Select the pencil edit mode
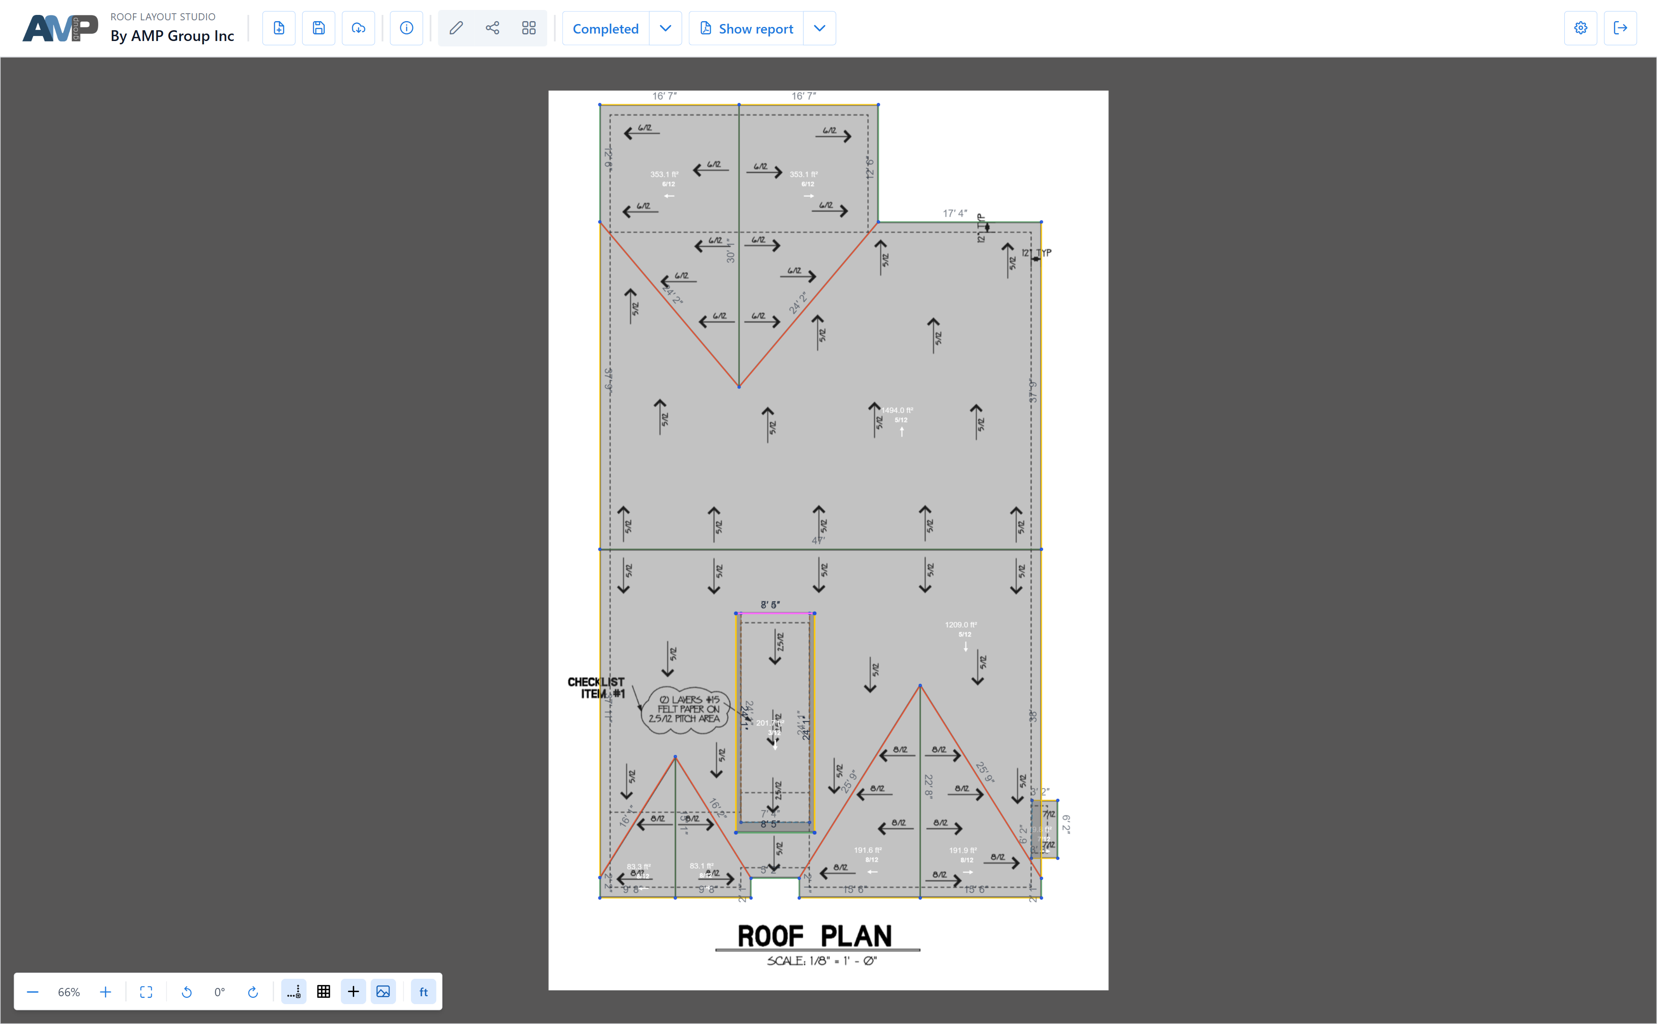Viewport: 1657px width, 1024px height. click(x=457, y=28)
